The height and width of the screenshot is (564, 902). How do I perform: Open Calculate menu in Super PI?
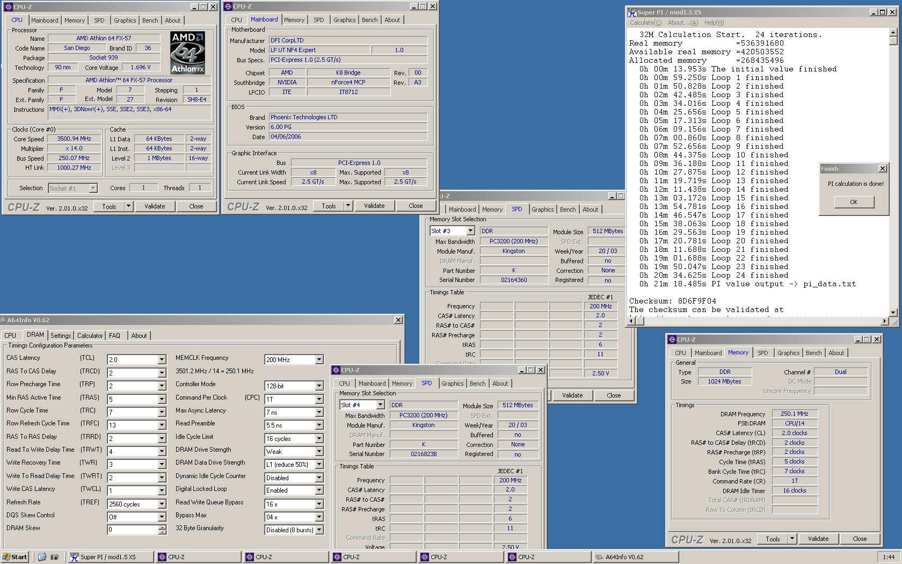pos(645,23)
